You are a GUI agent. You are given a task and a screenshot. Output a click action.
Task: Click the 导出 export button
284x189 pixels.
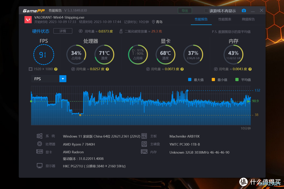click(185, 11)
